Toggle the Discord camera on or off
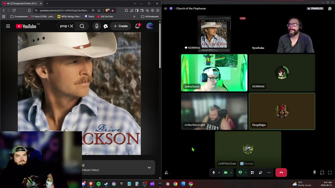The width and height of the screenshot is (335, 188). pyautogui.click(x=226, y=173)
